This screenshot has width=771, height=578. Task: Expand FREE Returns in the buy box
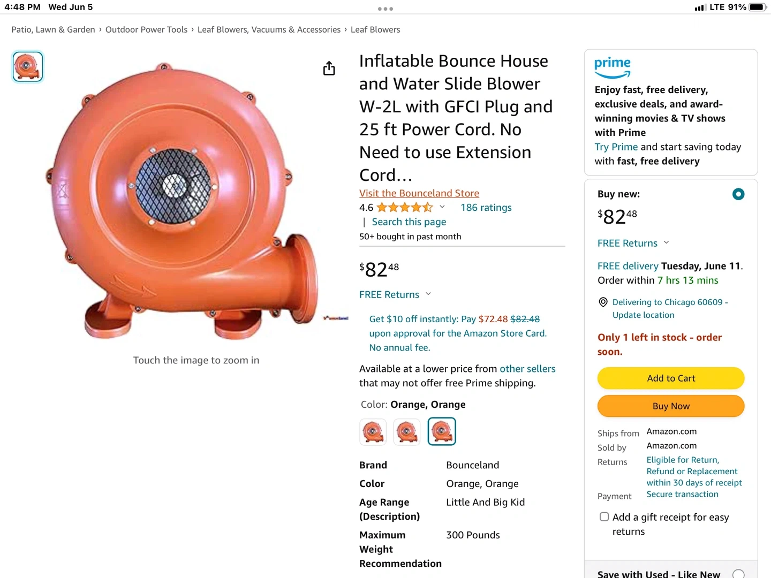click(666, 243)
